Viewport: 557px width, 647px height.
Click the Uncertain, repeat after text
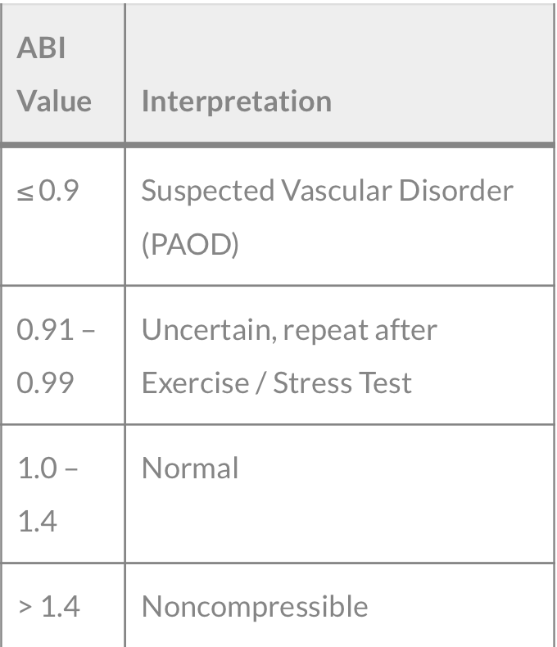[x=289, y=330]
